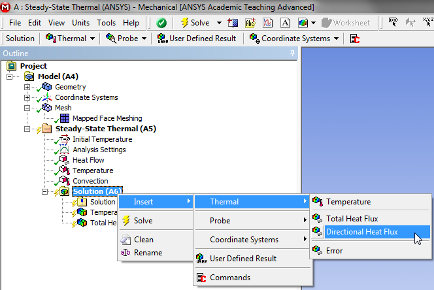Collapse the Solution (A6) tree node
This screenshot has height=290, width=434.
point(44,191)
